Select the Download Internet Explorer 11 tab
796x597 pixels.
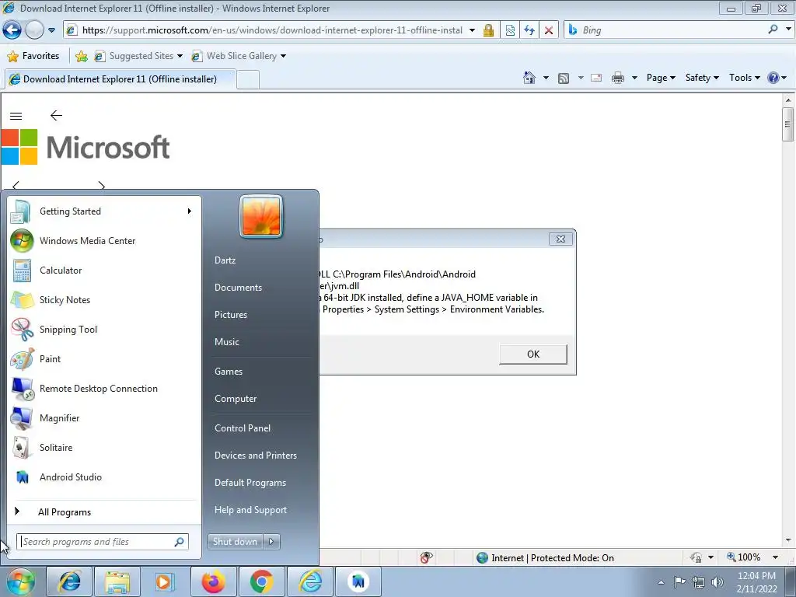click(x=120, y=79)
